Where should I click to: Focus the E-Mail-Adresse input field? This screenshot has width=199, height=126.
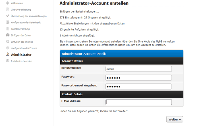[x=139, y=102]
